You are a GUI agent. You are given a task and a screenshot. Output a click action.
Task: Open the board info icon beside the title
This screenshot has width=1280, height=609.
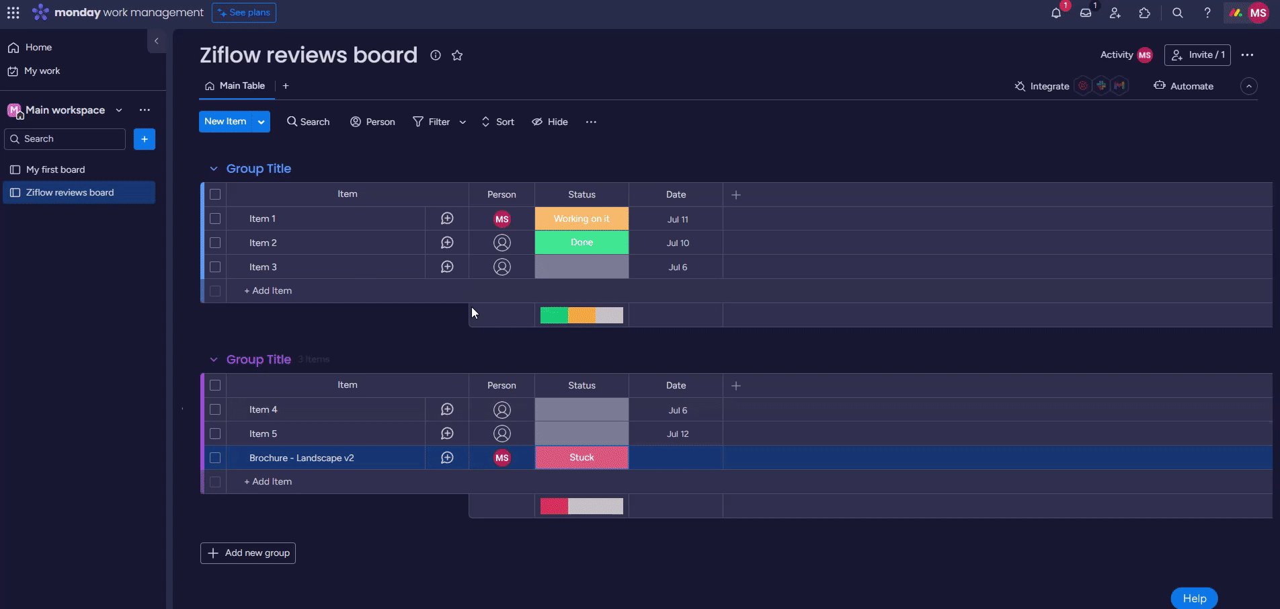[436, 55]
